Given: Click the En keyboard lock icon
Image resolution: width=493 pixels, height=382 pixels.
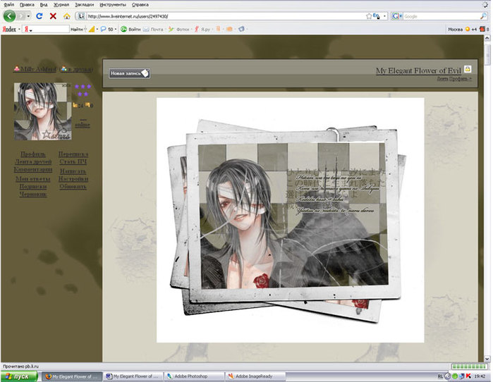Looking at the screenshot, I should (376, 16).
